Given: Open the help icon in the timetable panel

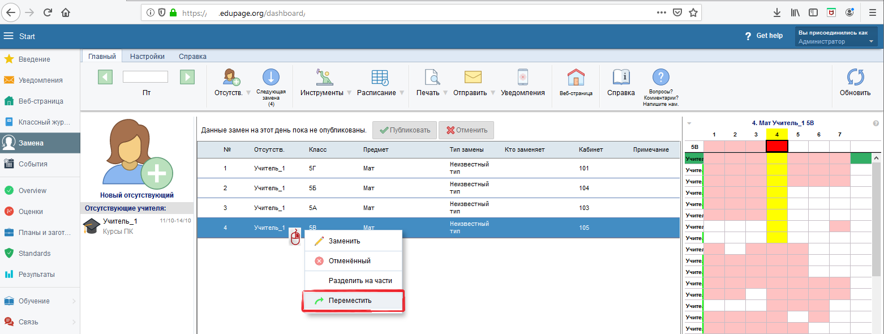Looking at the screenshot, I should point(876,123).
